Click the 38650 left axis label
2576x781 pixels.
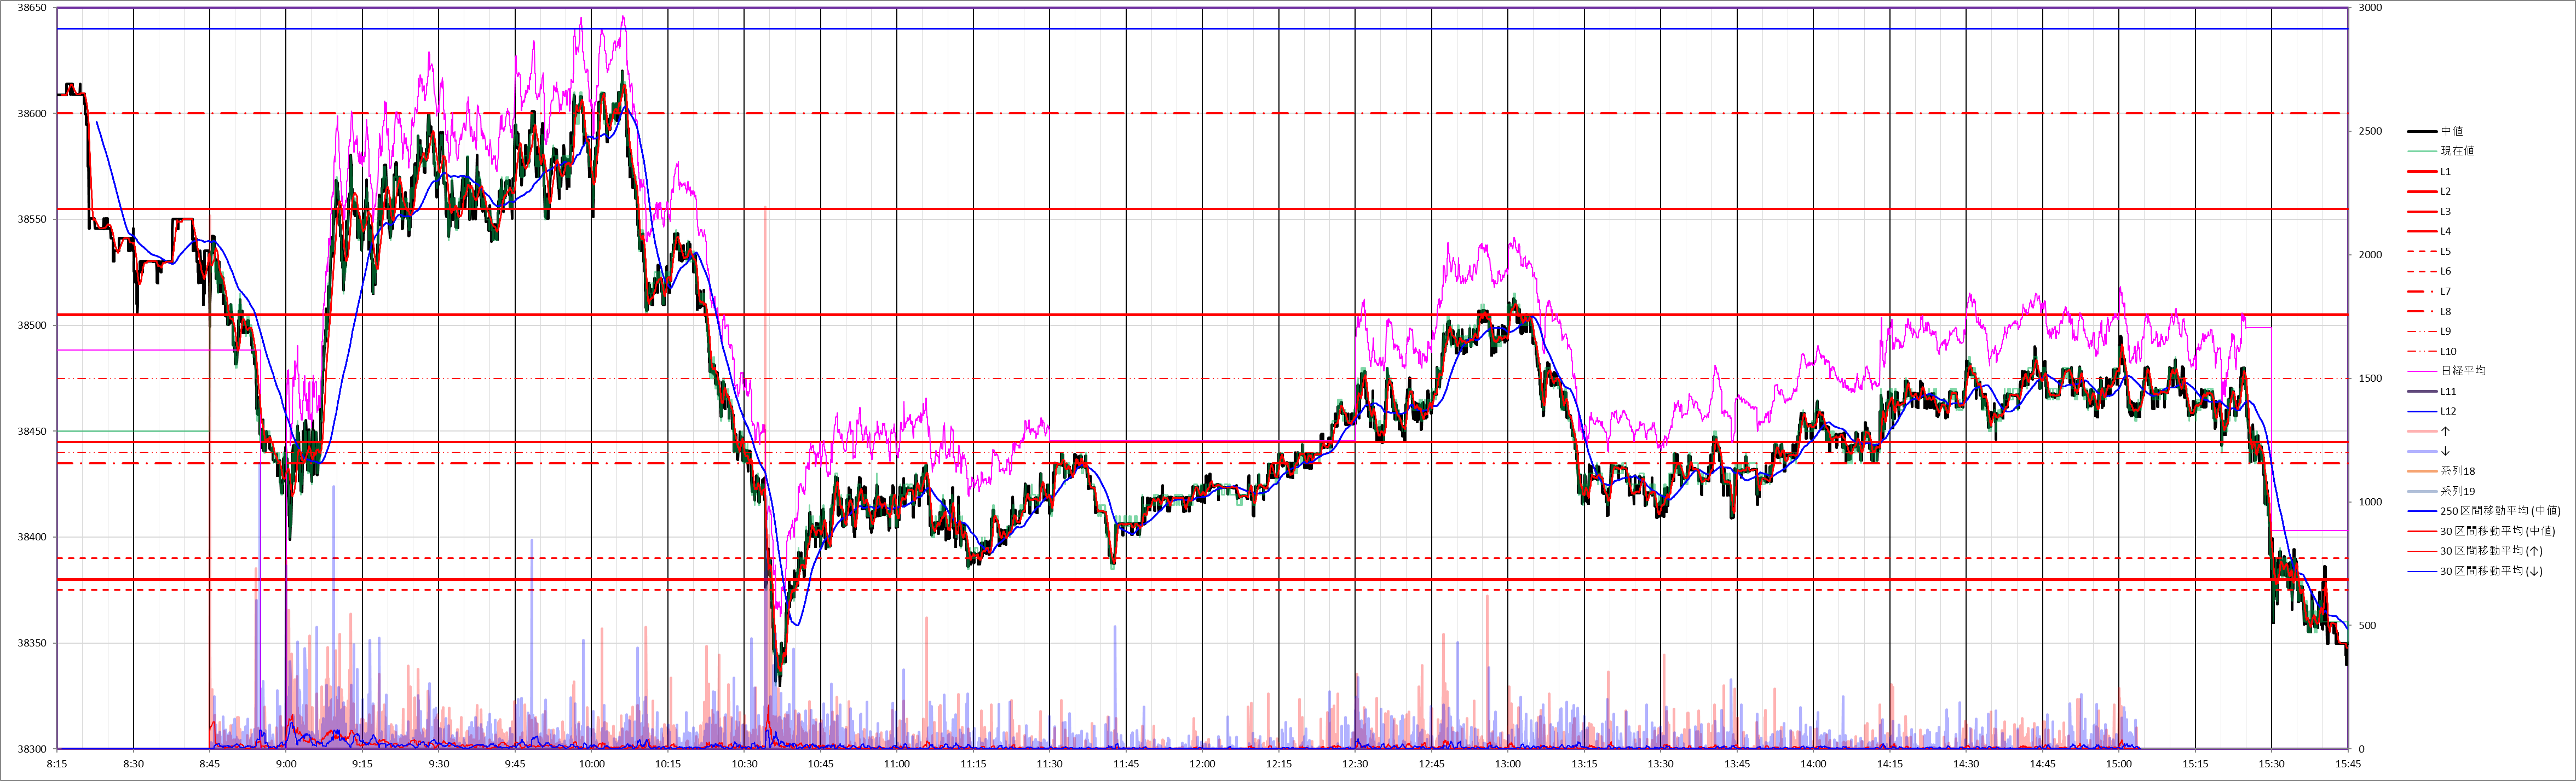[33, 8]
